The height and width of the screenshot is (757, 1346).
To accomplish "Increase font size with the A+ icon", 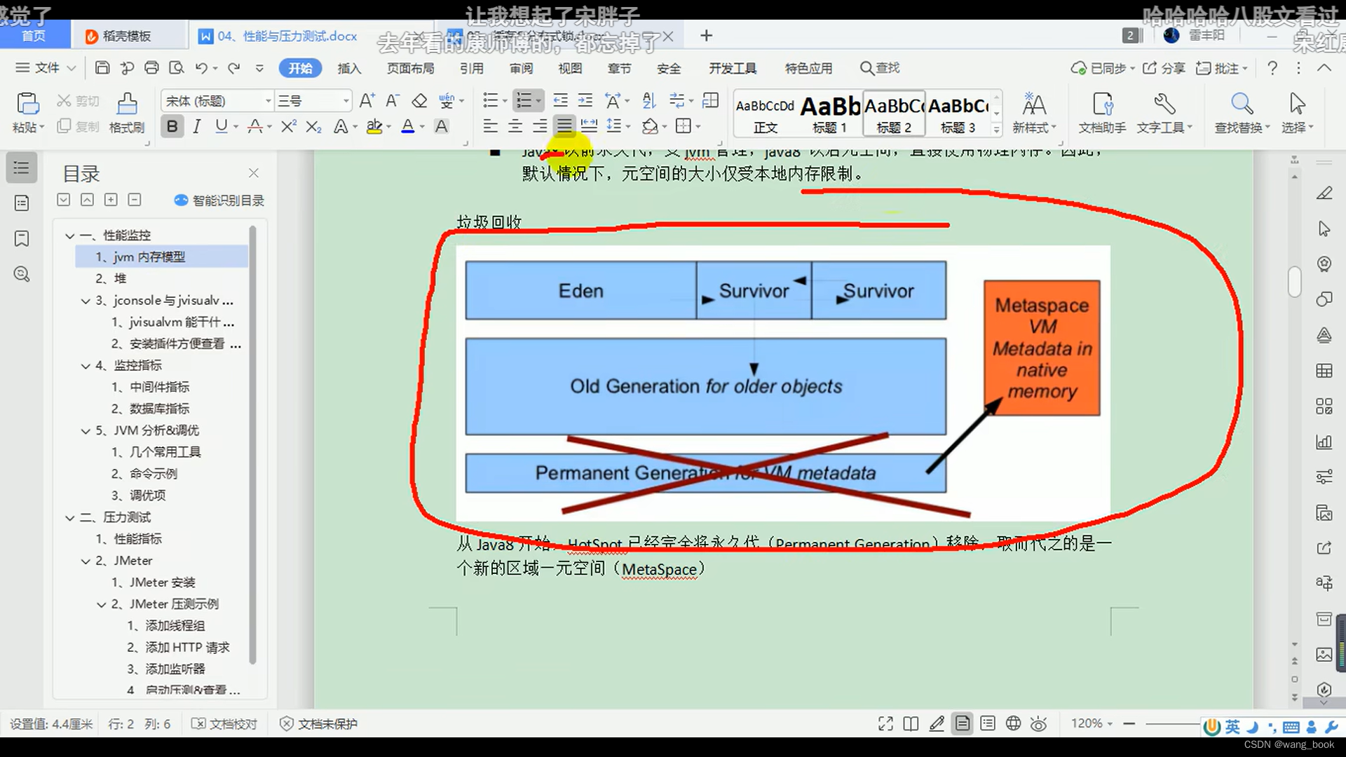I will coord(367,101).
